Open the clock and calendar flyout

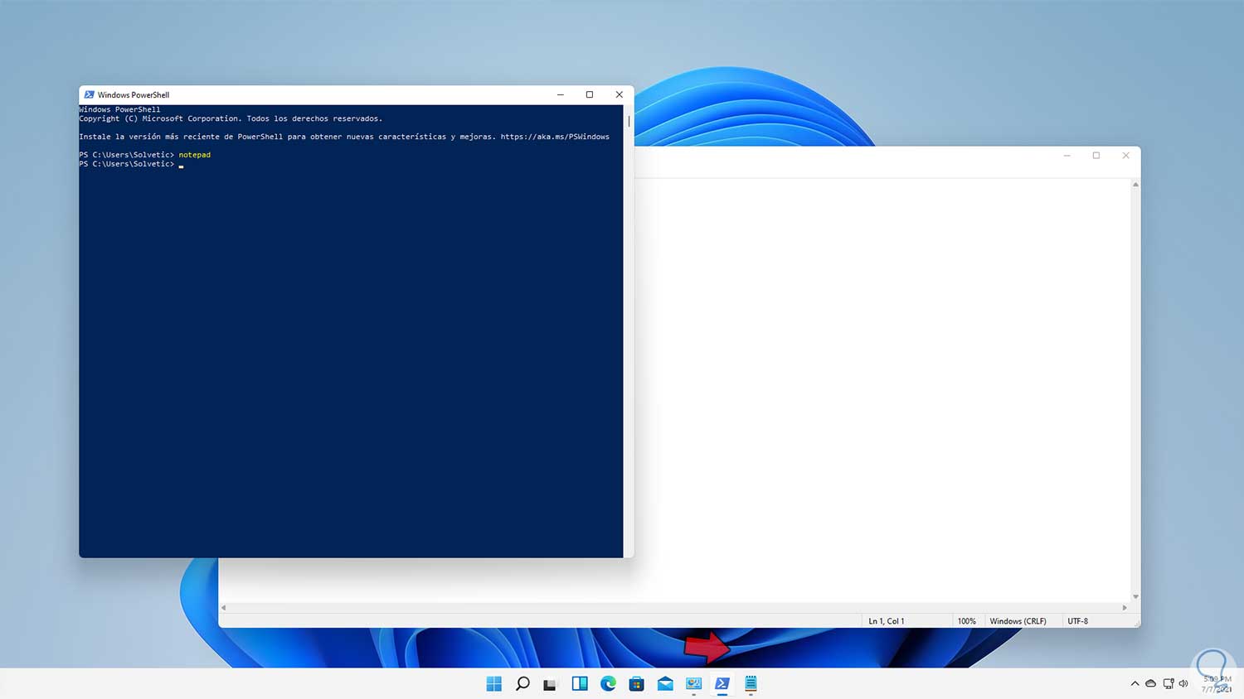[1217, 684]
